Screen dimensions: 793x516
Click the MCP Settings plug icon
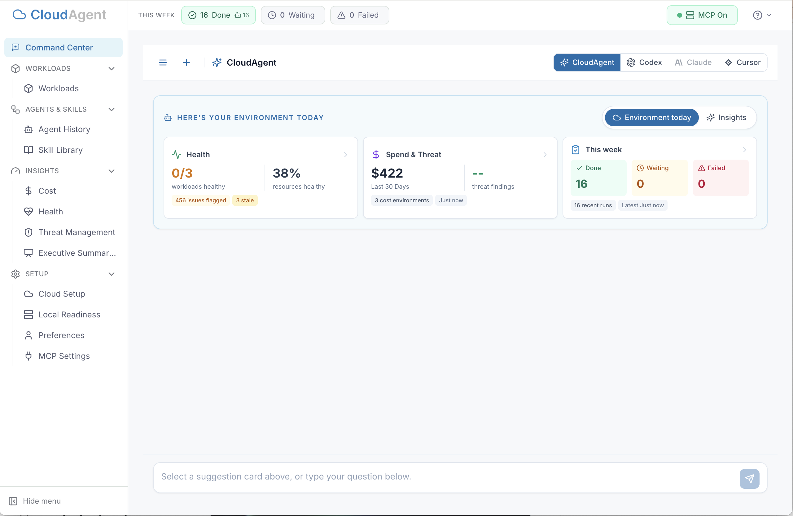tap(28, 356)
